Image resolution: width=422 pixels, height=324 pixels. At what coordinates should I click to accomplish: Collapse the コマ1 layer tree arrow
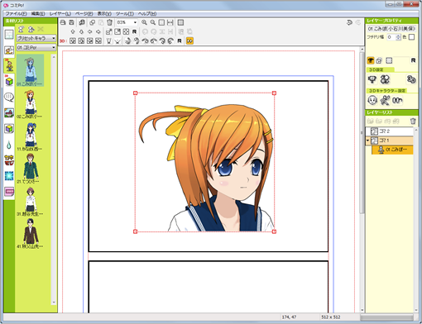pos(367,141)
